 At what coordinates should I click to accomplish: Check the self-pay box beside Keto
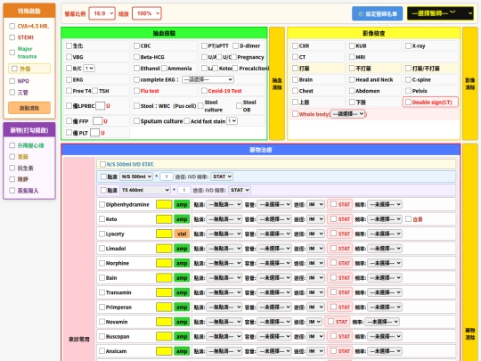(x=408, y=219)
